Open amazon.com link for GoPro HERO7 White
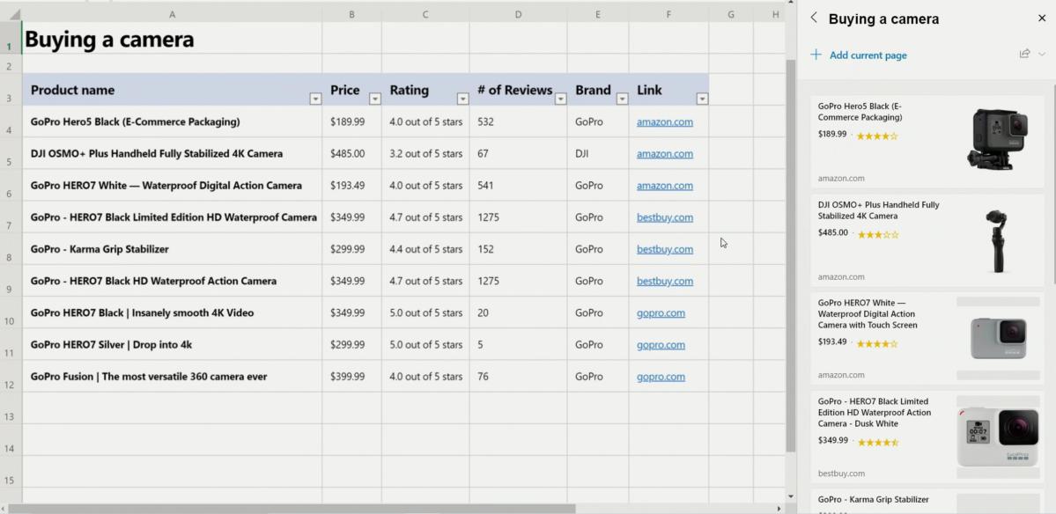This screenshot has height=514, width=1056. tap(665, 186)
